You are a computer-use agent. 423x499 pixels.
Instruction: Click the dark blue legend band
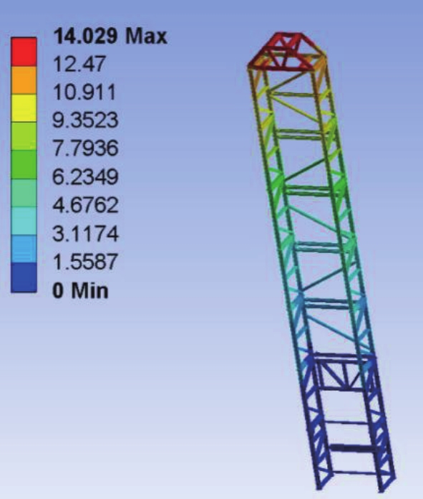pos(24,277)
